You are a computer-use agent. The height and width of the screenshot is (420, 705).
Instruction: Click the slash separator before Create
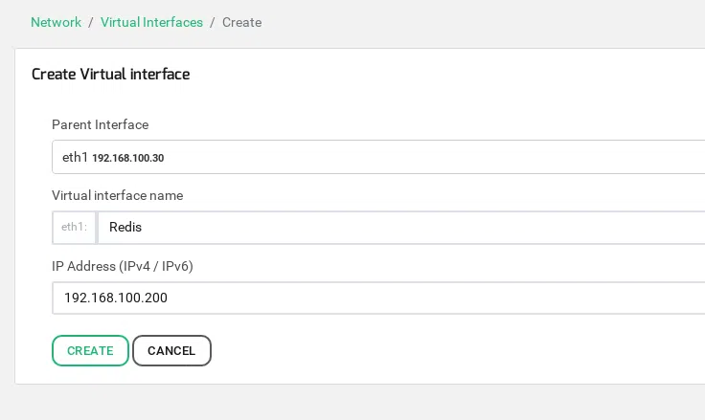point(213,22)
